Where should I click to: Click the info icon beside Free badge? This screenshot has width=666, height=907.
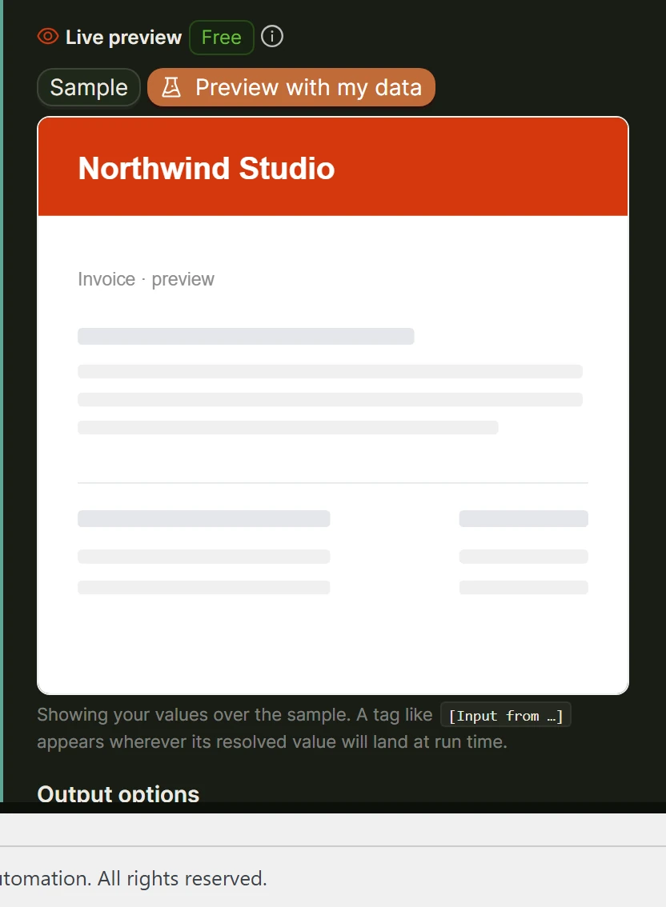tap(271, 37)
